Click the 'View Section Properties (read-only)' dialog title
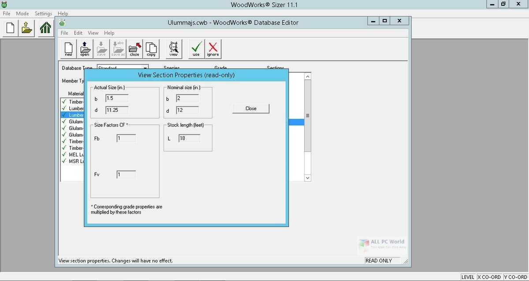This screenshot has width=529, height=281. 186,75
